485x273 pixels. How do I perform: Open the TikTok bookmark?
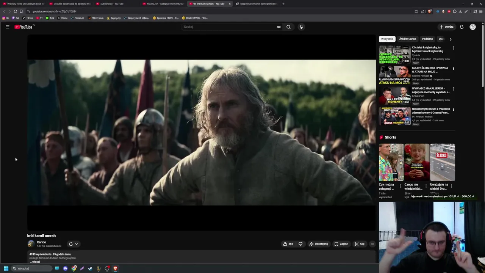(28, 18)
